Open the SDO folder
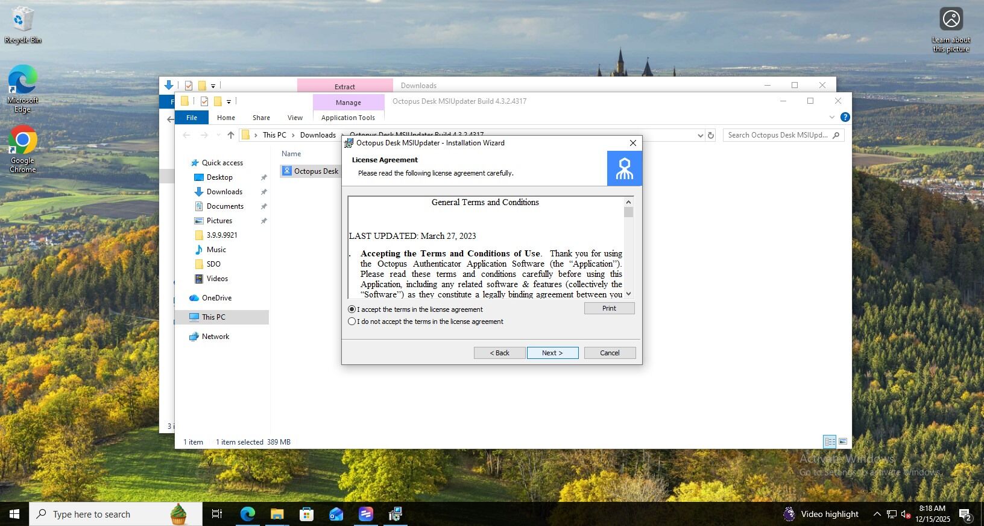Screen dimensions: 984x526 pos(213,264)
